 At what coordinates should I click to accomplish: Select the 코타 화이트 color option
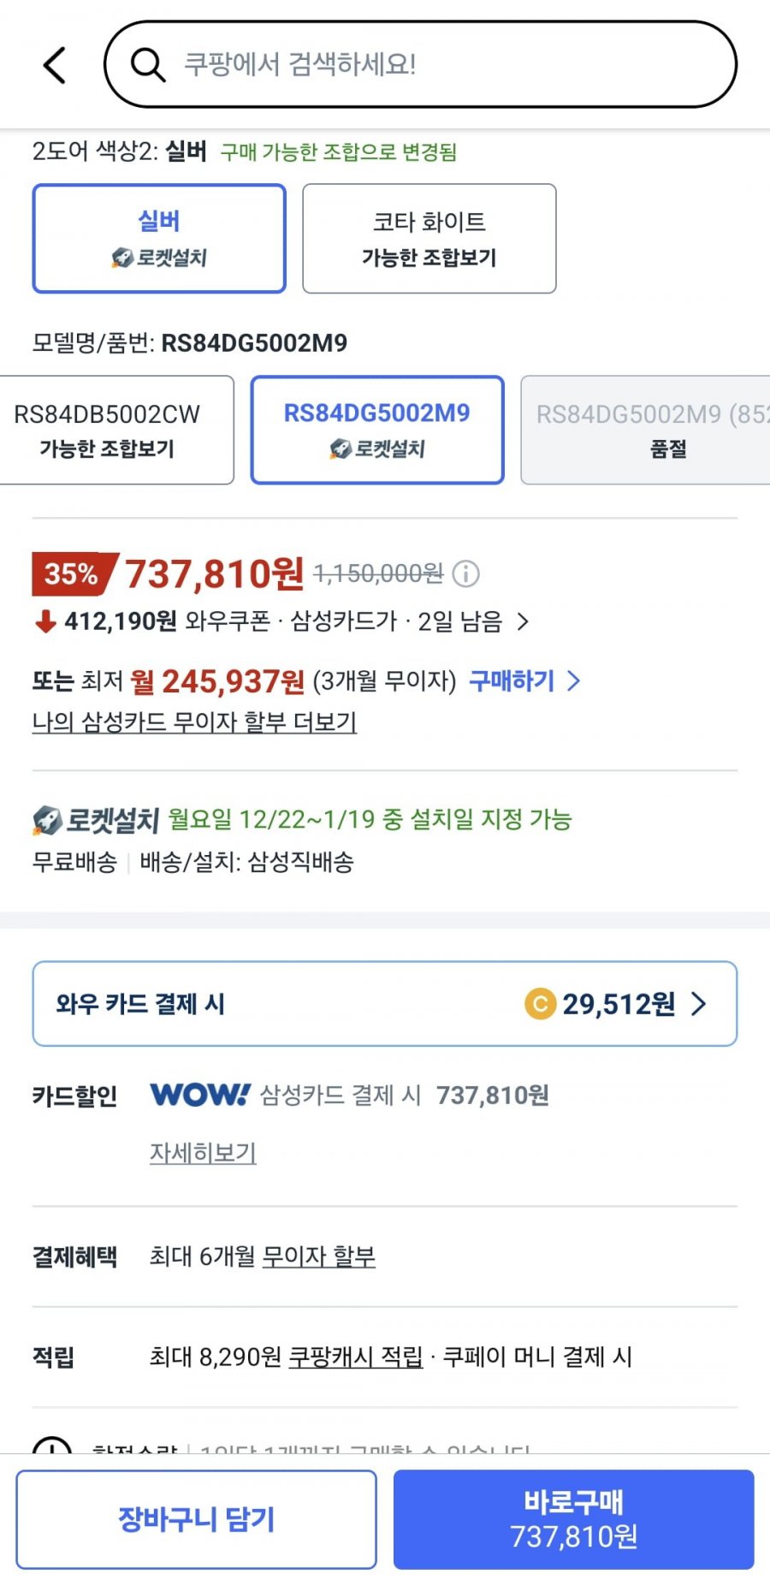(429, 239)
